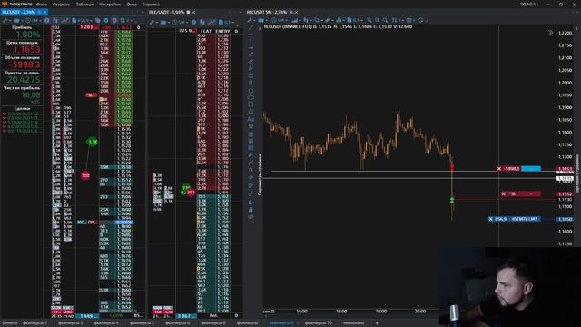Screen dimensions: 581x327
Task: Click the zoom in magnifier on chart toolbar
Action: 369,20
